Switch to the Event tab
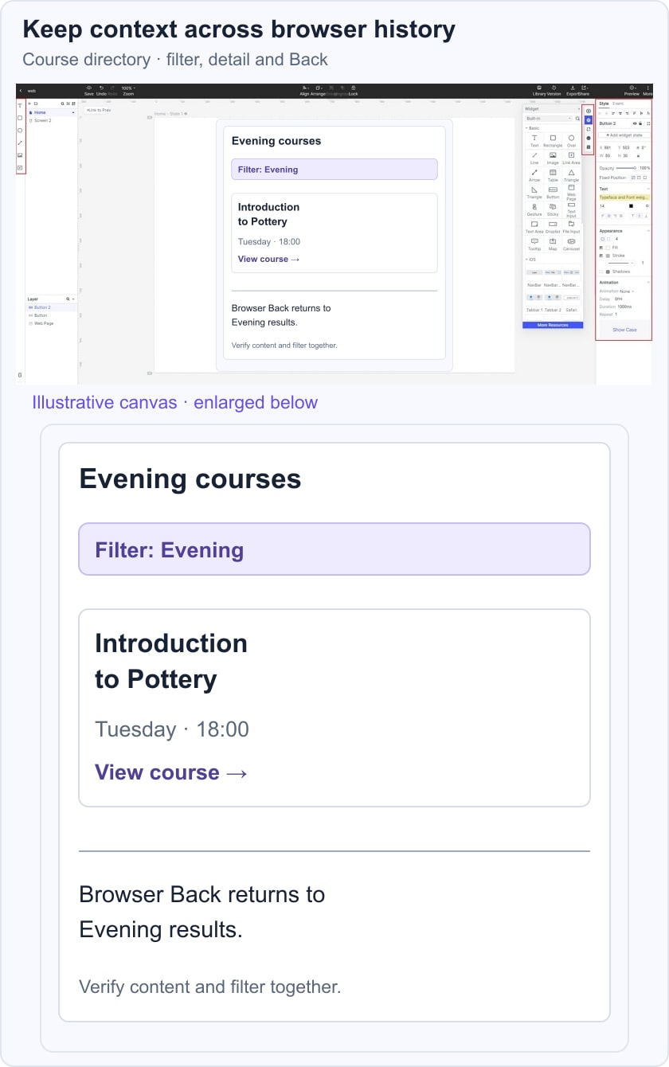This screenshot has width=669, height=1067. click(x=618, y=104)
